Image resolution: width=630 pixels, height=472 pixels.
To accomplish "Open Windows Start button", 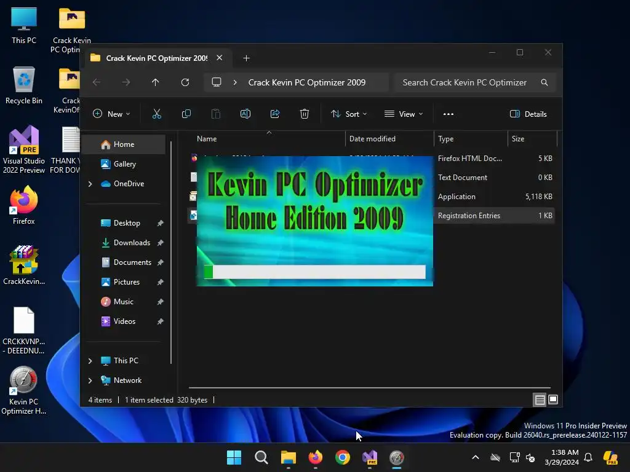I will (234, 457).
